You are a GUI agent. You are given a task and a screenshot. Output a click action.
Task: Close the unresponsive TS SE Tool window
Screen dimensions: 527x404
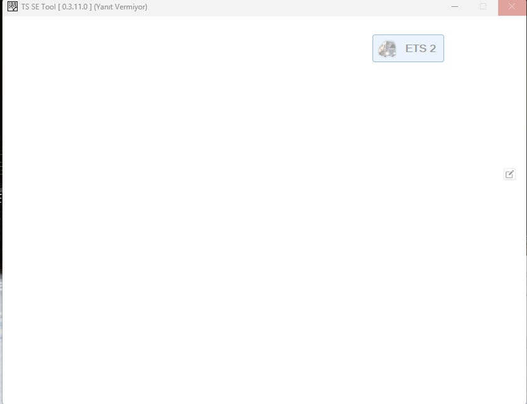coord(512,7)
